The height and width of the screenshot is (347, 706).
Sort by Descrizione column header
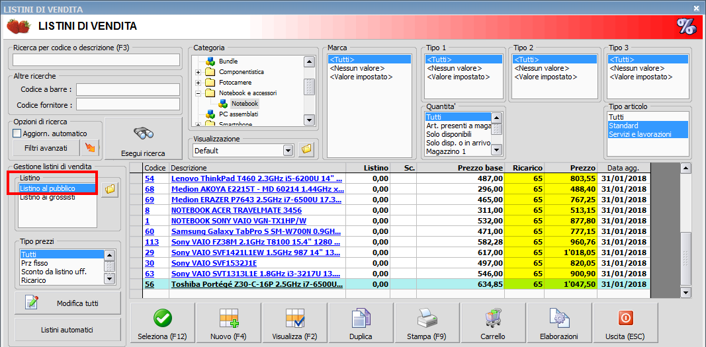(257, 168)
